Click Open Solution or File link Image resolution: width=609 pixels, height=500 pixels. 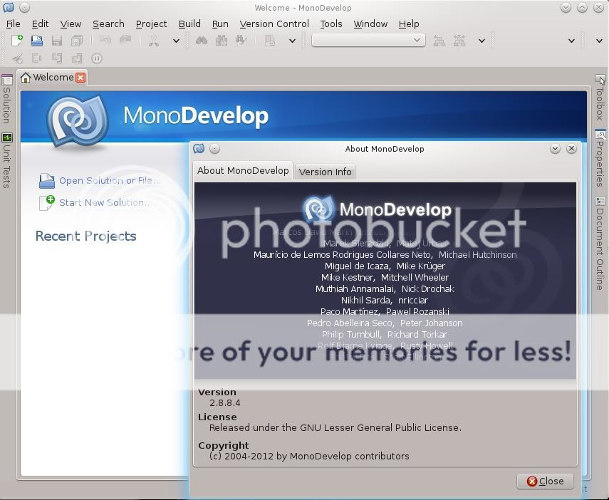tap(110, 181)
